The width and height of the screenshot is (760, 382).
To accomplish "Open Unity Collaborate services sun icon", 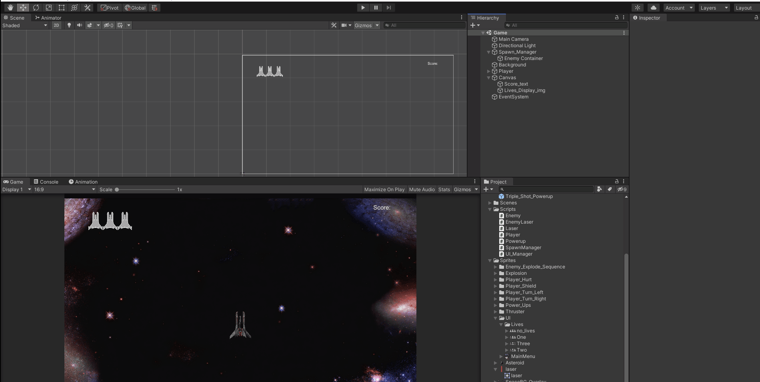I will pos(638,8).
